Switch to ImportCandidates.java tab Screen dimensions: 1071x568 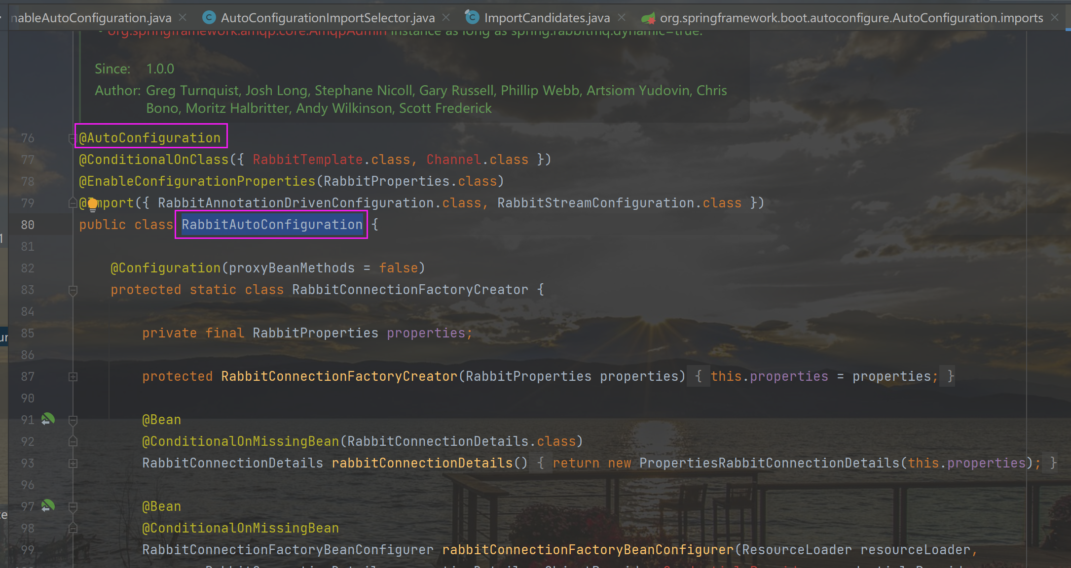547,18
